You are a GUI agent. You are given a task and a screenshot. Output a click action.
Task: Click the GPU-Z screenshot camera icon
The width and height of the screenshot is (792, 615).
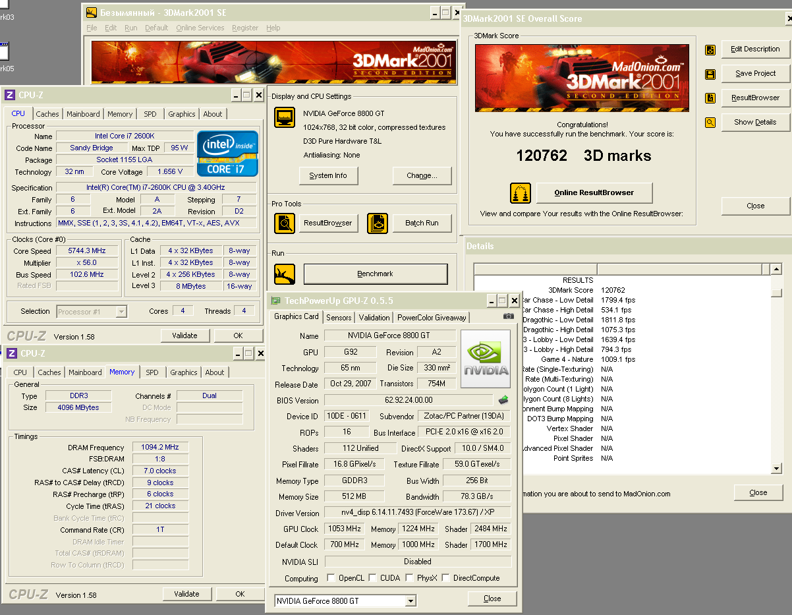pyautogui.click(x=508, y=316)
